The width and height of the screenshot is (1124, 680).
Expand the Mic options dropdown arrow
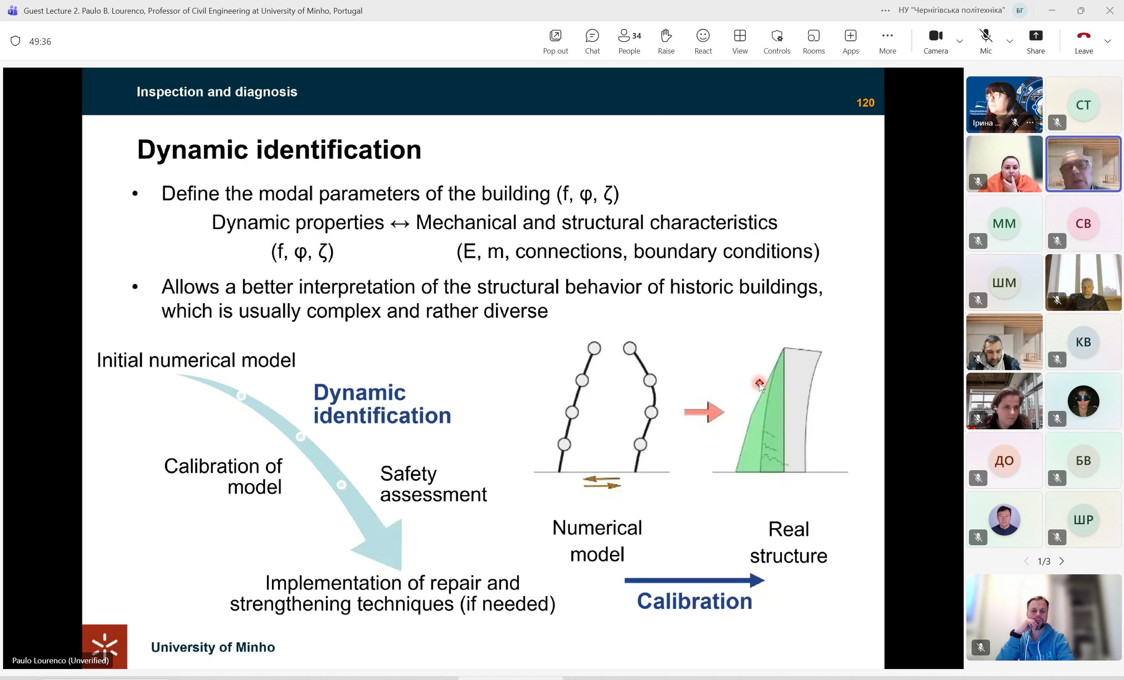(x=1009, y=42)
